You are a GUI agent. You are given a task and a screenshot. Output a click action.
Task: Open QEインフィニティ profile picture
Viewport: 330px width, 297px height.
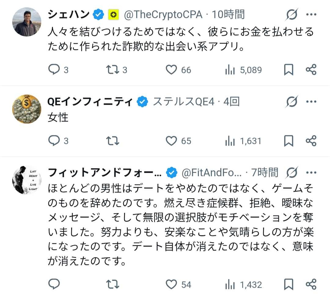coord(27,109)
